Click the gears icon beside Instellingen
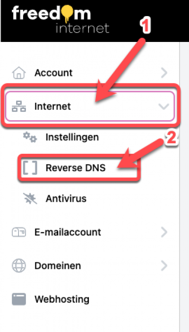Screen dimensions: 189x332 coord(30,137)
